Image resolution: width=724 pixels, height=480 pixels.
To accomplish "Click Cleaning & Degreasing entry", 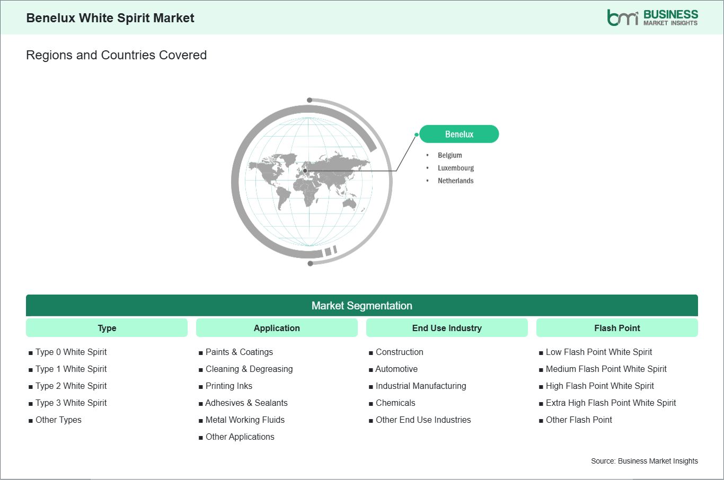I will point(249,369).
